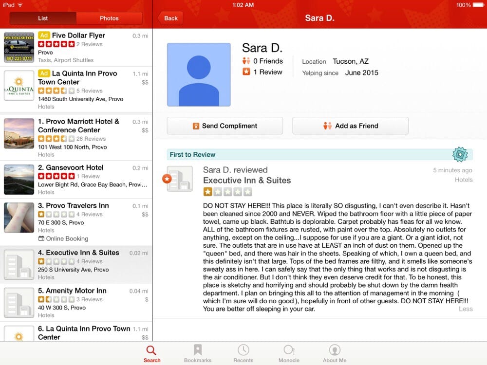487x365 pixels.
Task: Switch to the List view
Action: pyautogui.click(x=43, y=18)
